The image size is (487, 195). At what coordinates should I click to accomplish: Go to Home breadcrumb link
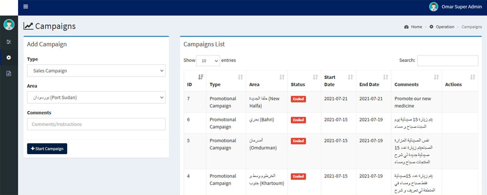[416, 27]
